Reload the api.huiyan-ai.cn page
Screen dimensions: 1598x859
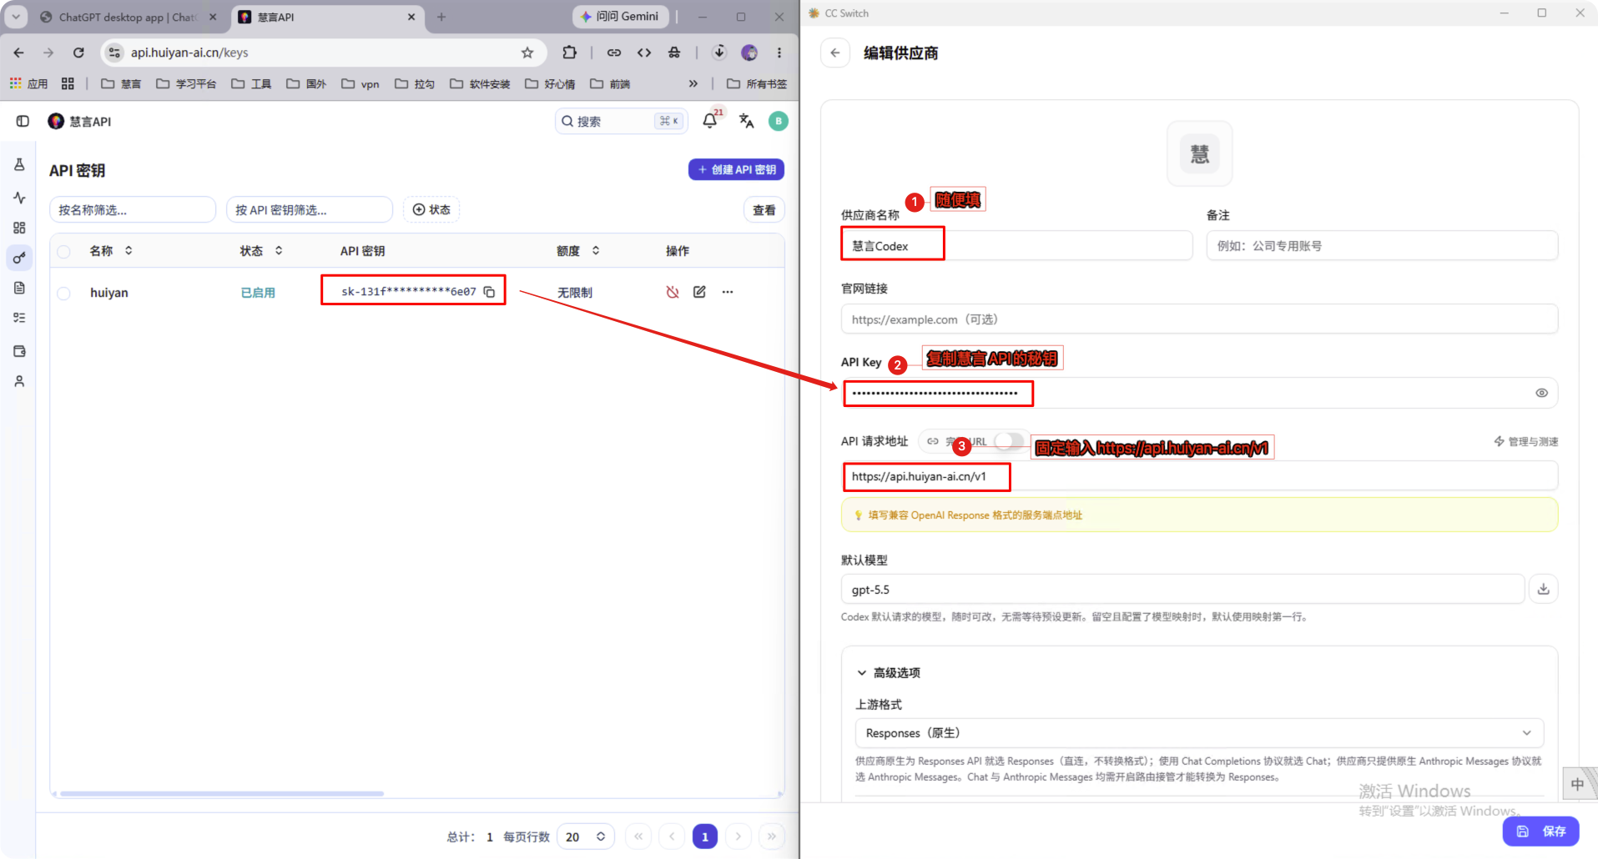78,53
